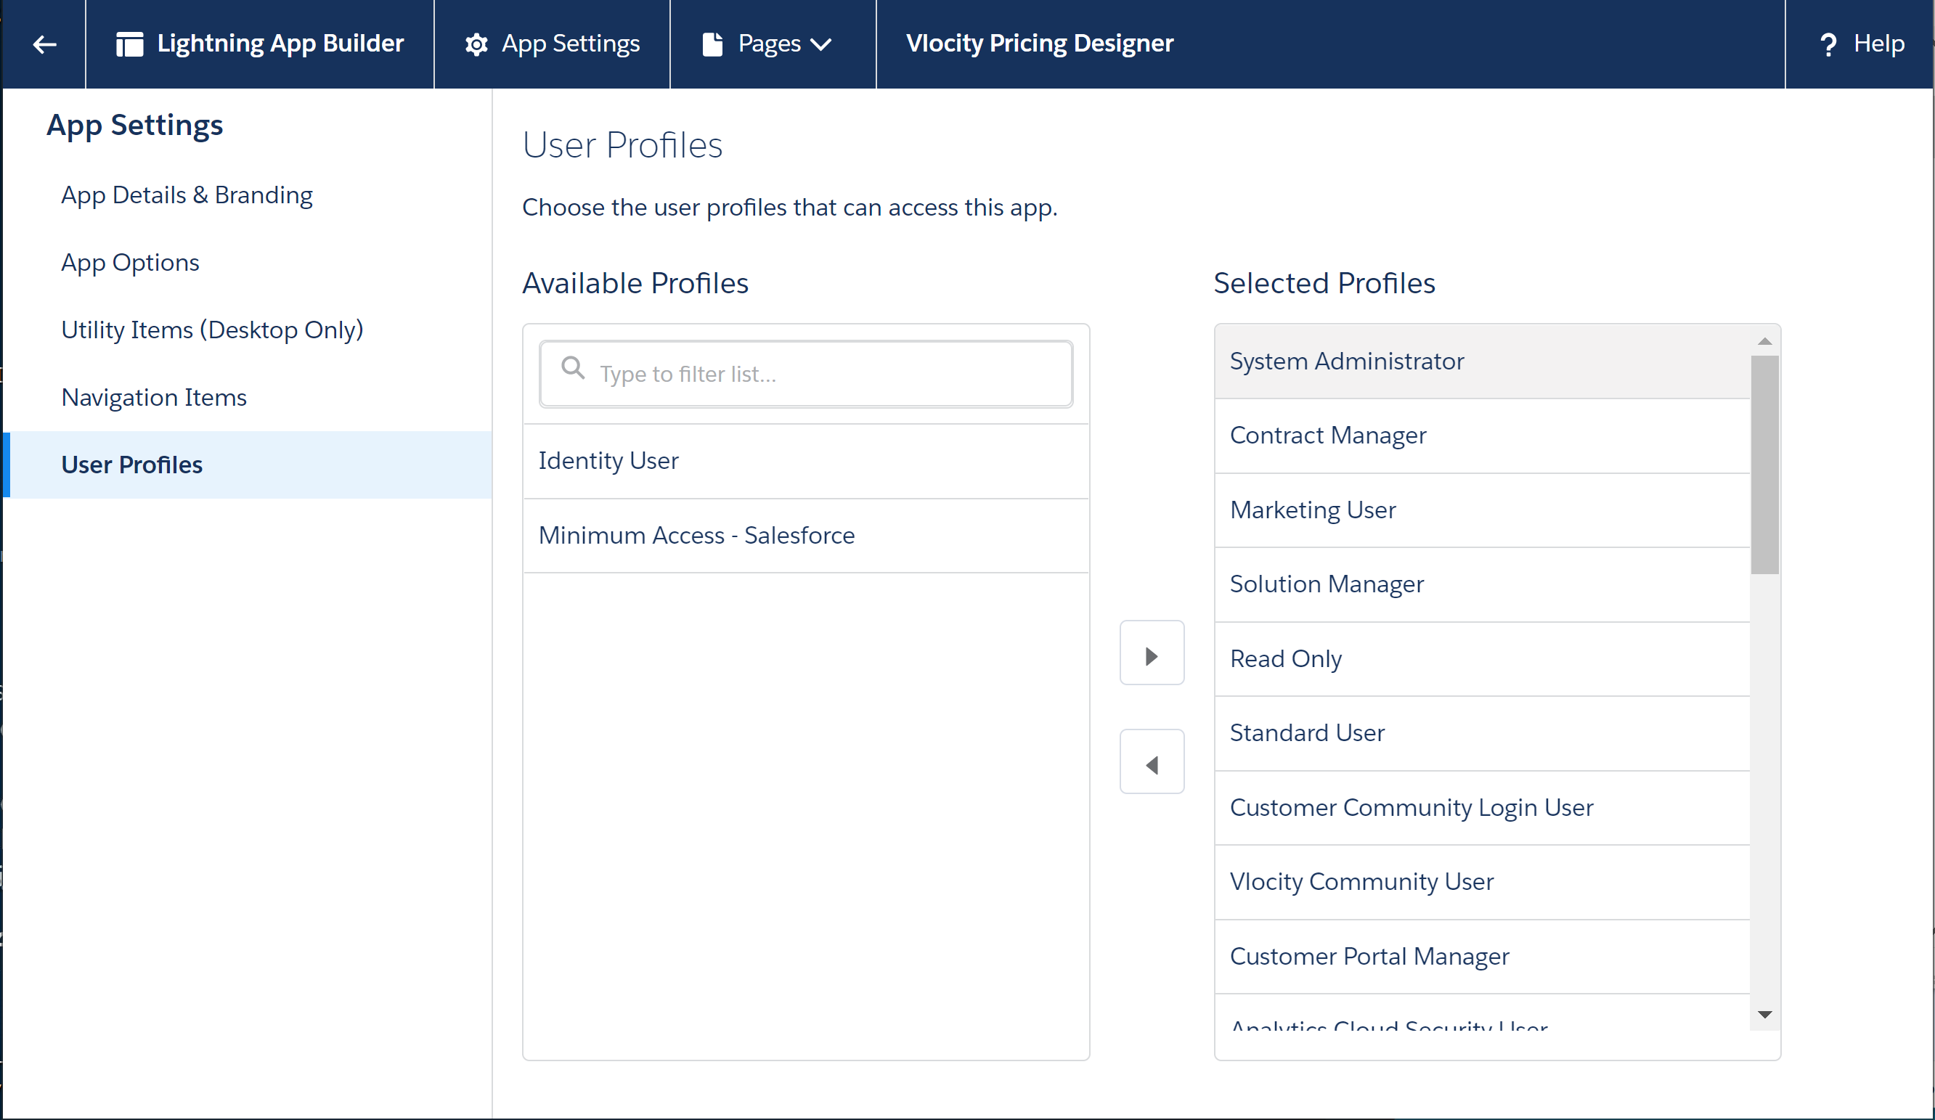Viewport: 1935px width, 1120px height.
Task: Click the Pages document icon
Action: point(713,44)
